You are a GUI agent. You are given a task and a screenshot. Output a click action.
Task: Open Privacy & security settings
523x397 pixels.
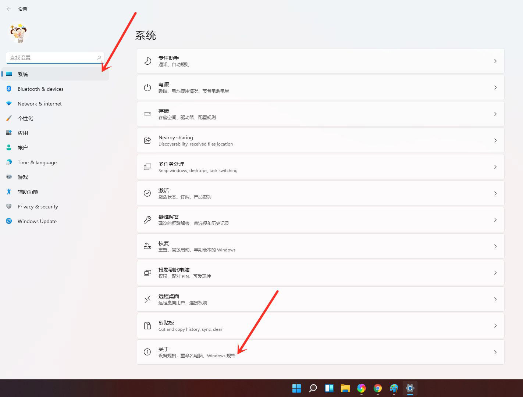coord(38,206)
